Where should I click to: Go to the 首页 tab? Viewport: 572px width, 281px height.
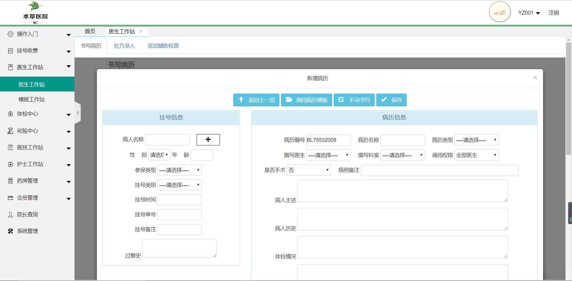click(90, 31)
